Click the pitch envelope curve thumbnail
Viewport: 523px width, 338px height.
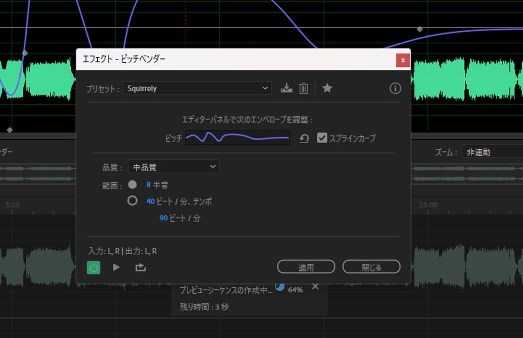(x=237, y=138)
